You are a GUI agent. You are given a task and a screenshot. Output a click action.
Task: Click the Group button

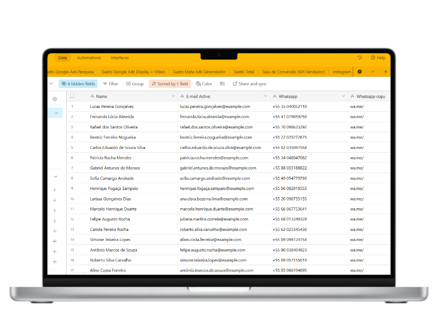point(135,84)
